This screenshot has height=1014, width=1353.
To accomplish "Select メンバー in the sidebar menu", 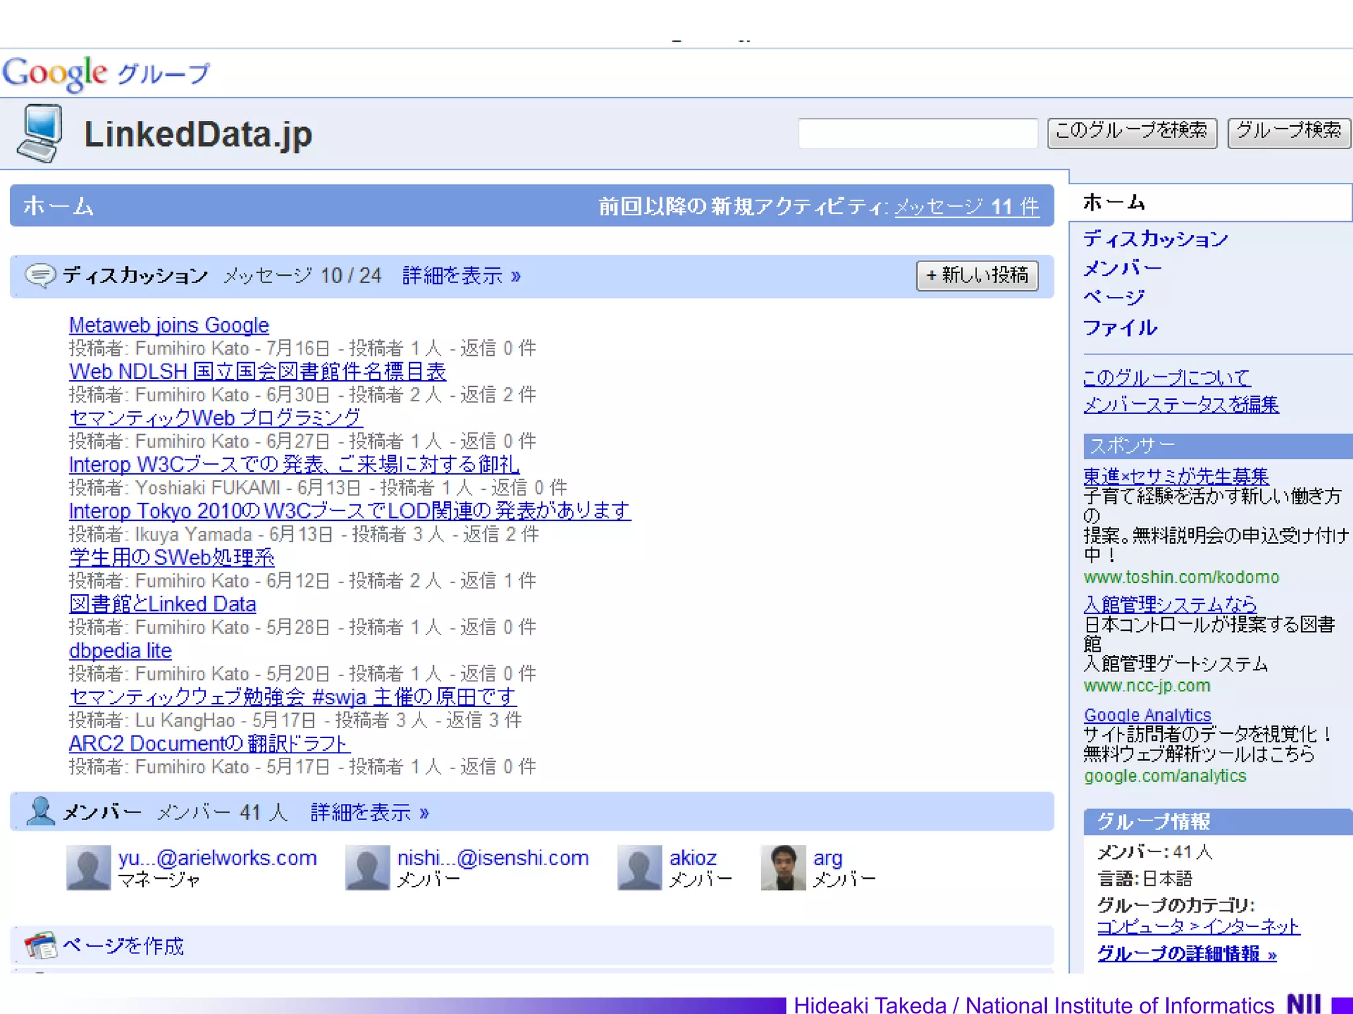I will click(1122, 268).
